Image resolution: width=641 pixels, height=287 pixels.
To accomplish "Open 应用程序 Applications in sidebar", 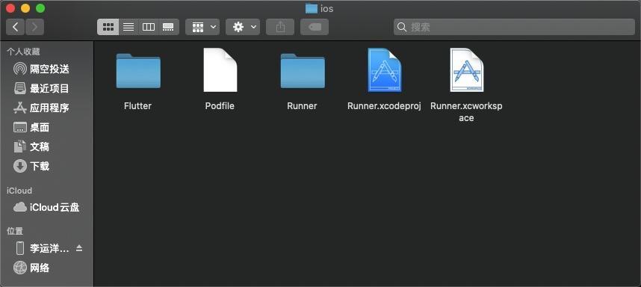I will 46,108.
